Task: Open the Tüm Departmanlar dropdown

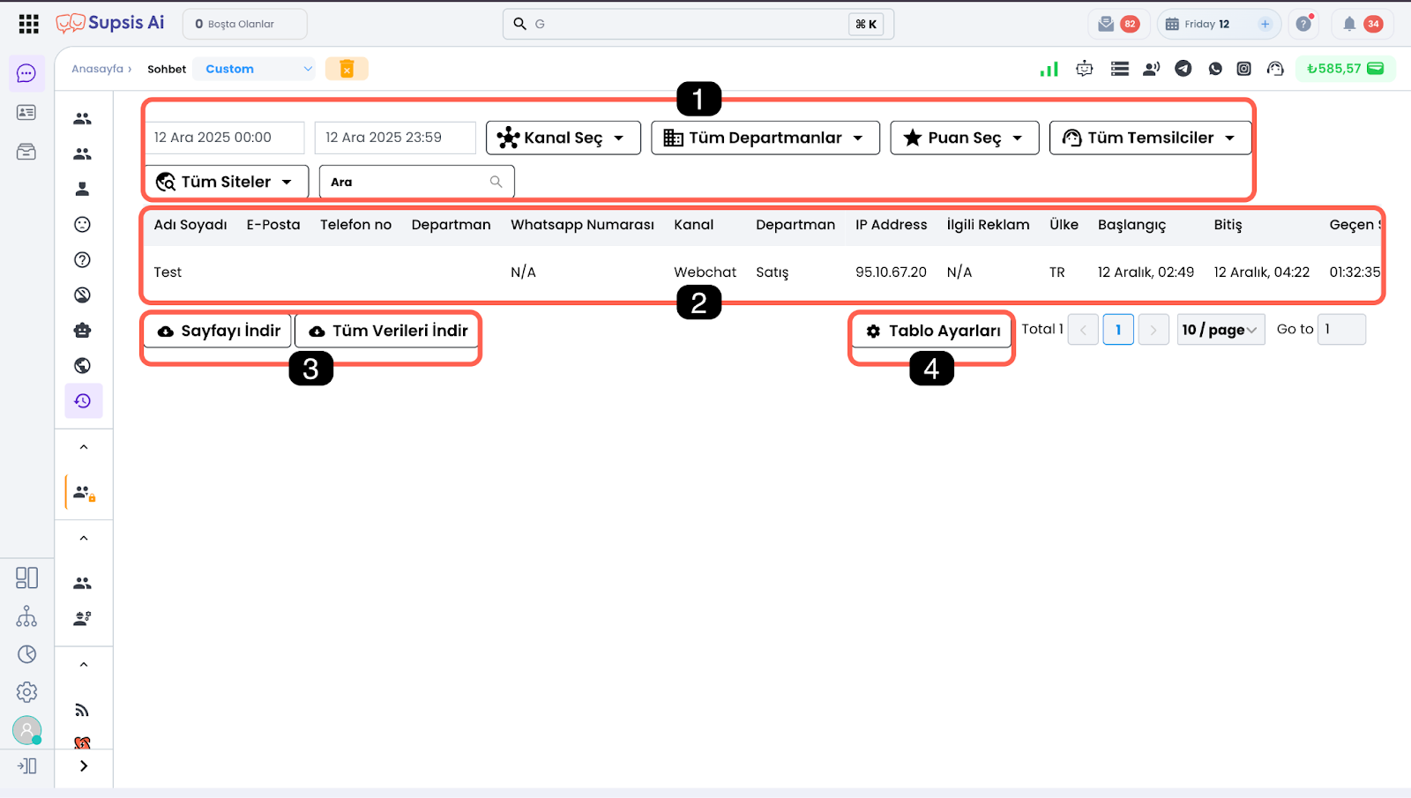Action: [x=765, y=138]
